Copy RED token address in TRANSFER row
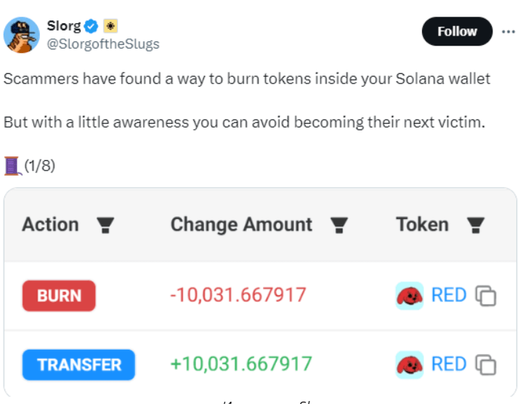This screenshot has height=404, width=520. pyautogui.click(x=486, y=365)
